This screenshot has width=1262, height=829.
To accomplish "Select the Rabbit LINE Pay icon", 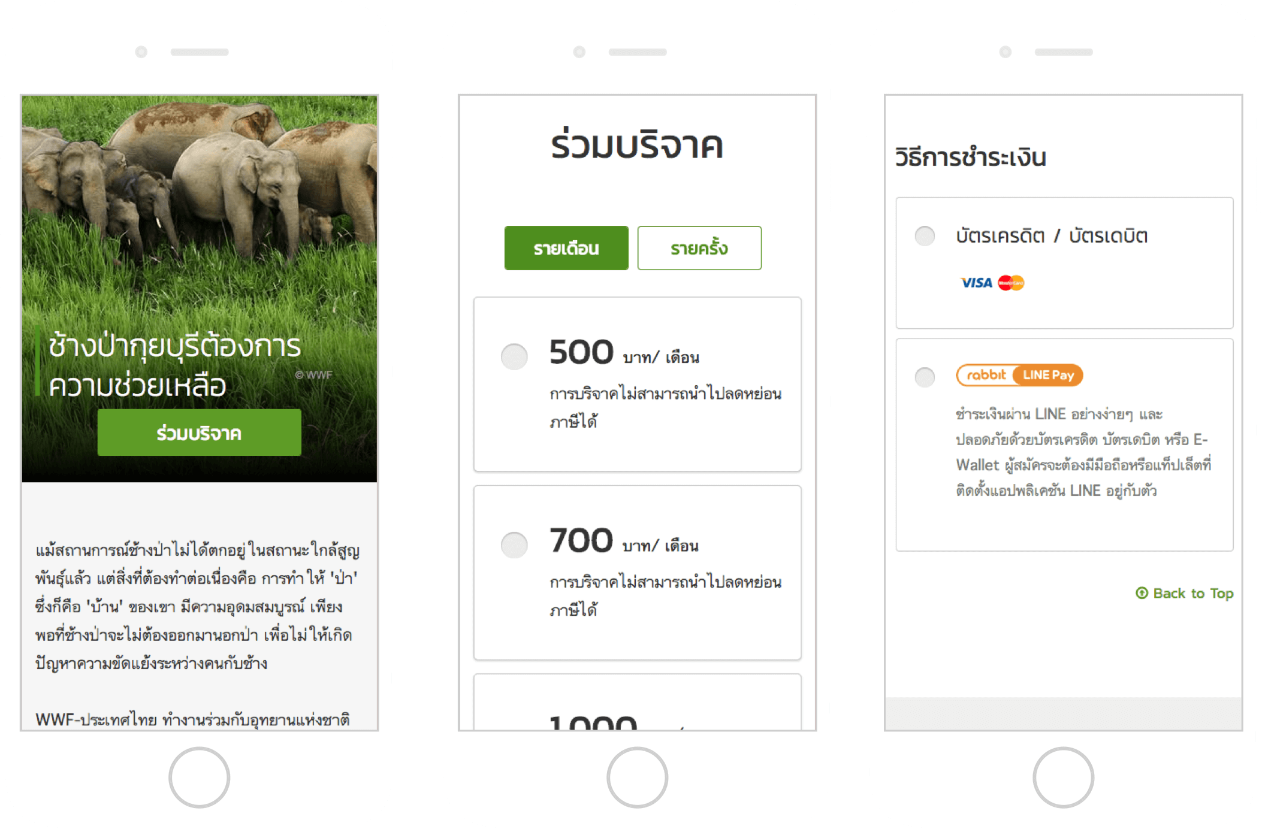I will pyautogui.click(x=1019, y=375).
